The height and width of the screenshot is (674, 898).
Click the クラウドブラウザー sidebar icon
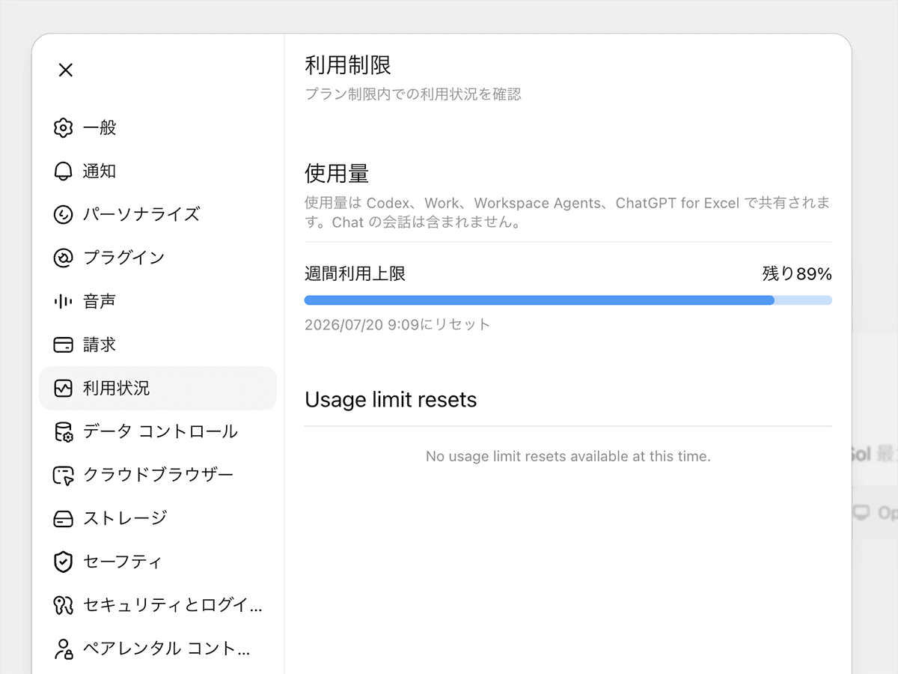(x=64, y=475)
